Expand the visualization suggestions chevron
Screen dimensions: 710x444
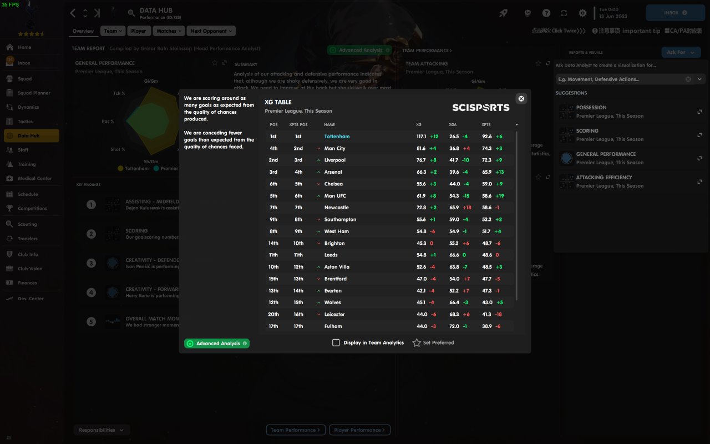pos(699,79)
